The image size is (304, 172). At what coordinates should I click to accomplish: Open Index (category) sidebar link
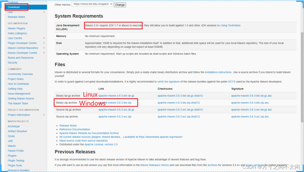click(17, 33)
